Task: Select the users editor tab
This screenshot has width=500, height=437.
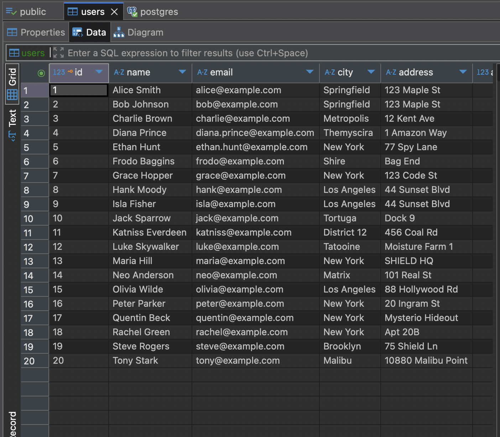Action: pyautogui.click(x=93, y=12)
